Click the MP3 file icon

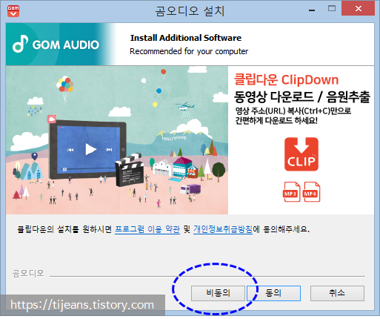(291, 192)
